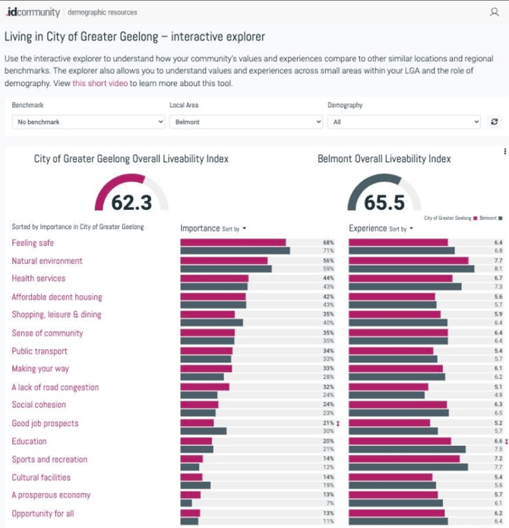Click 'Belmont Overall Liveability Index' heading
Screen dimensions: 509x528
[x=384, y=158]
